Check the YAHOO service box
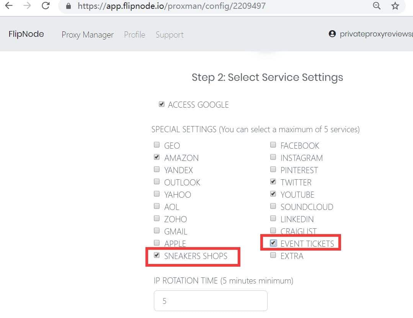 157,194
